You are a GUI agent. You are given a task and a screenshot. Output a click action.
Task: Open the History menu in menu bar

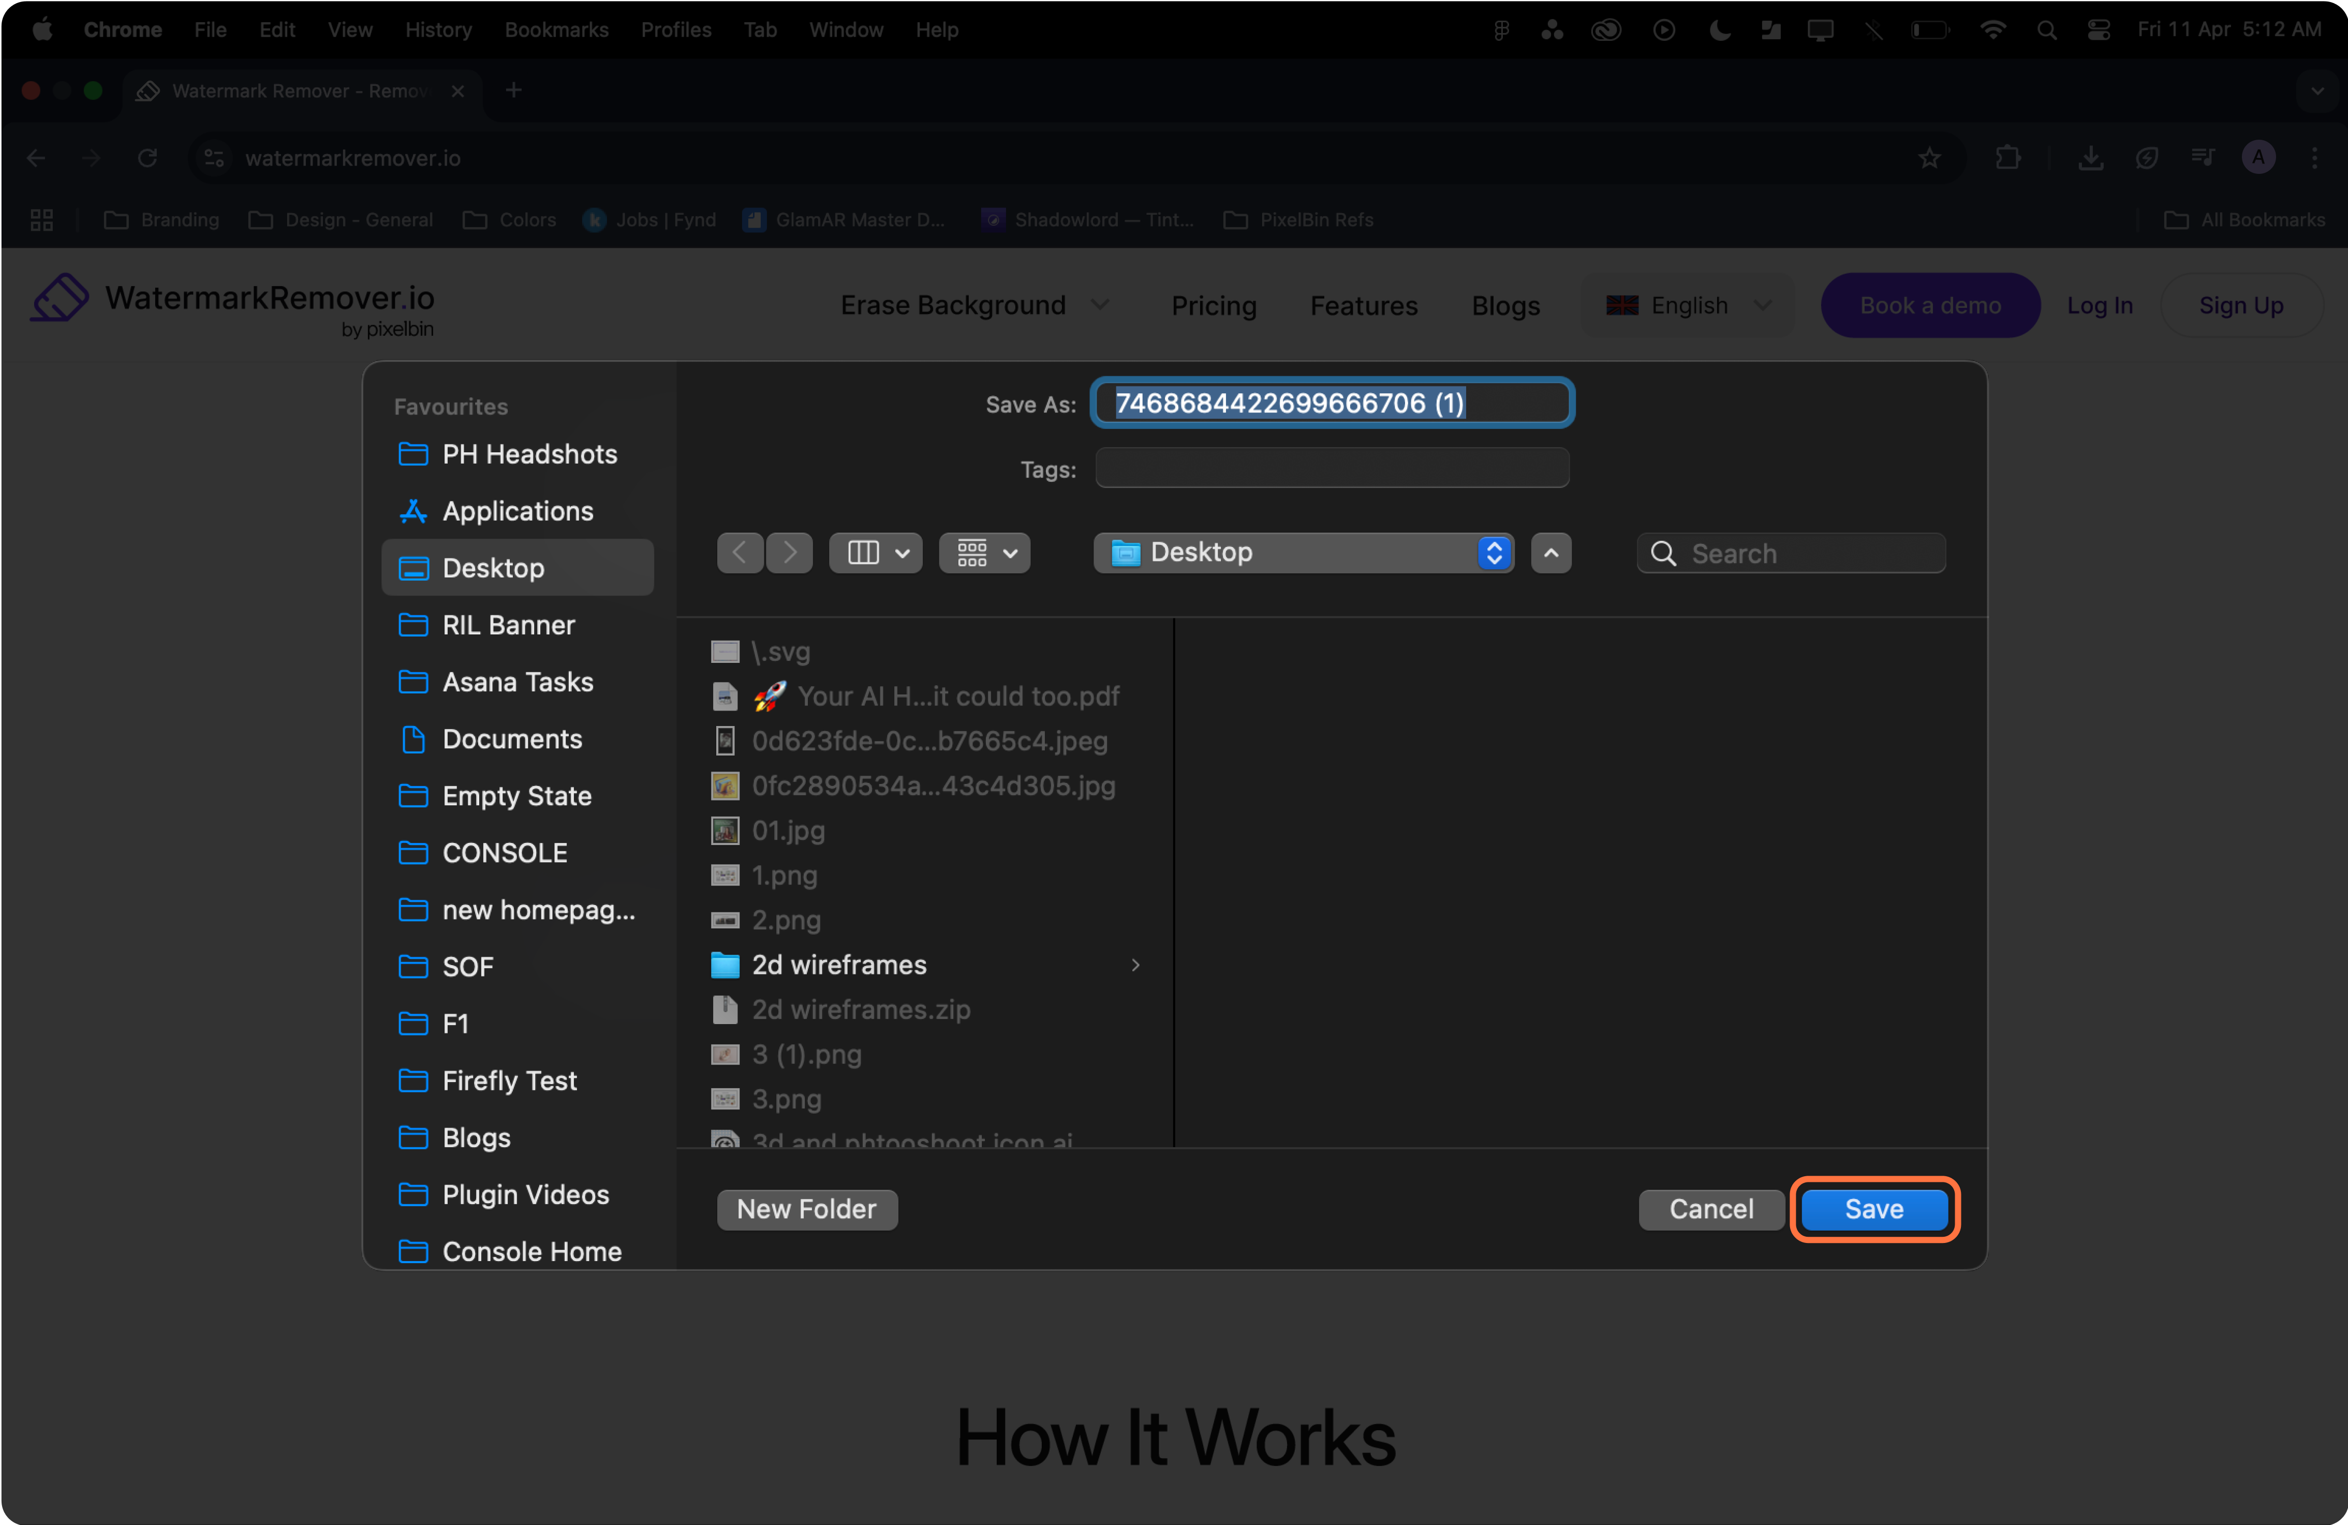tap(438, 29)
